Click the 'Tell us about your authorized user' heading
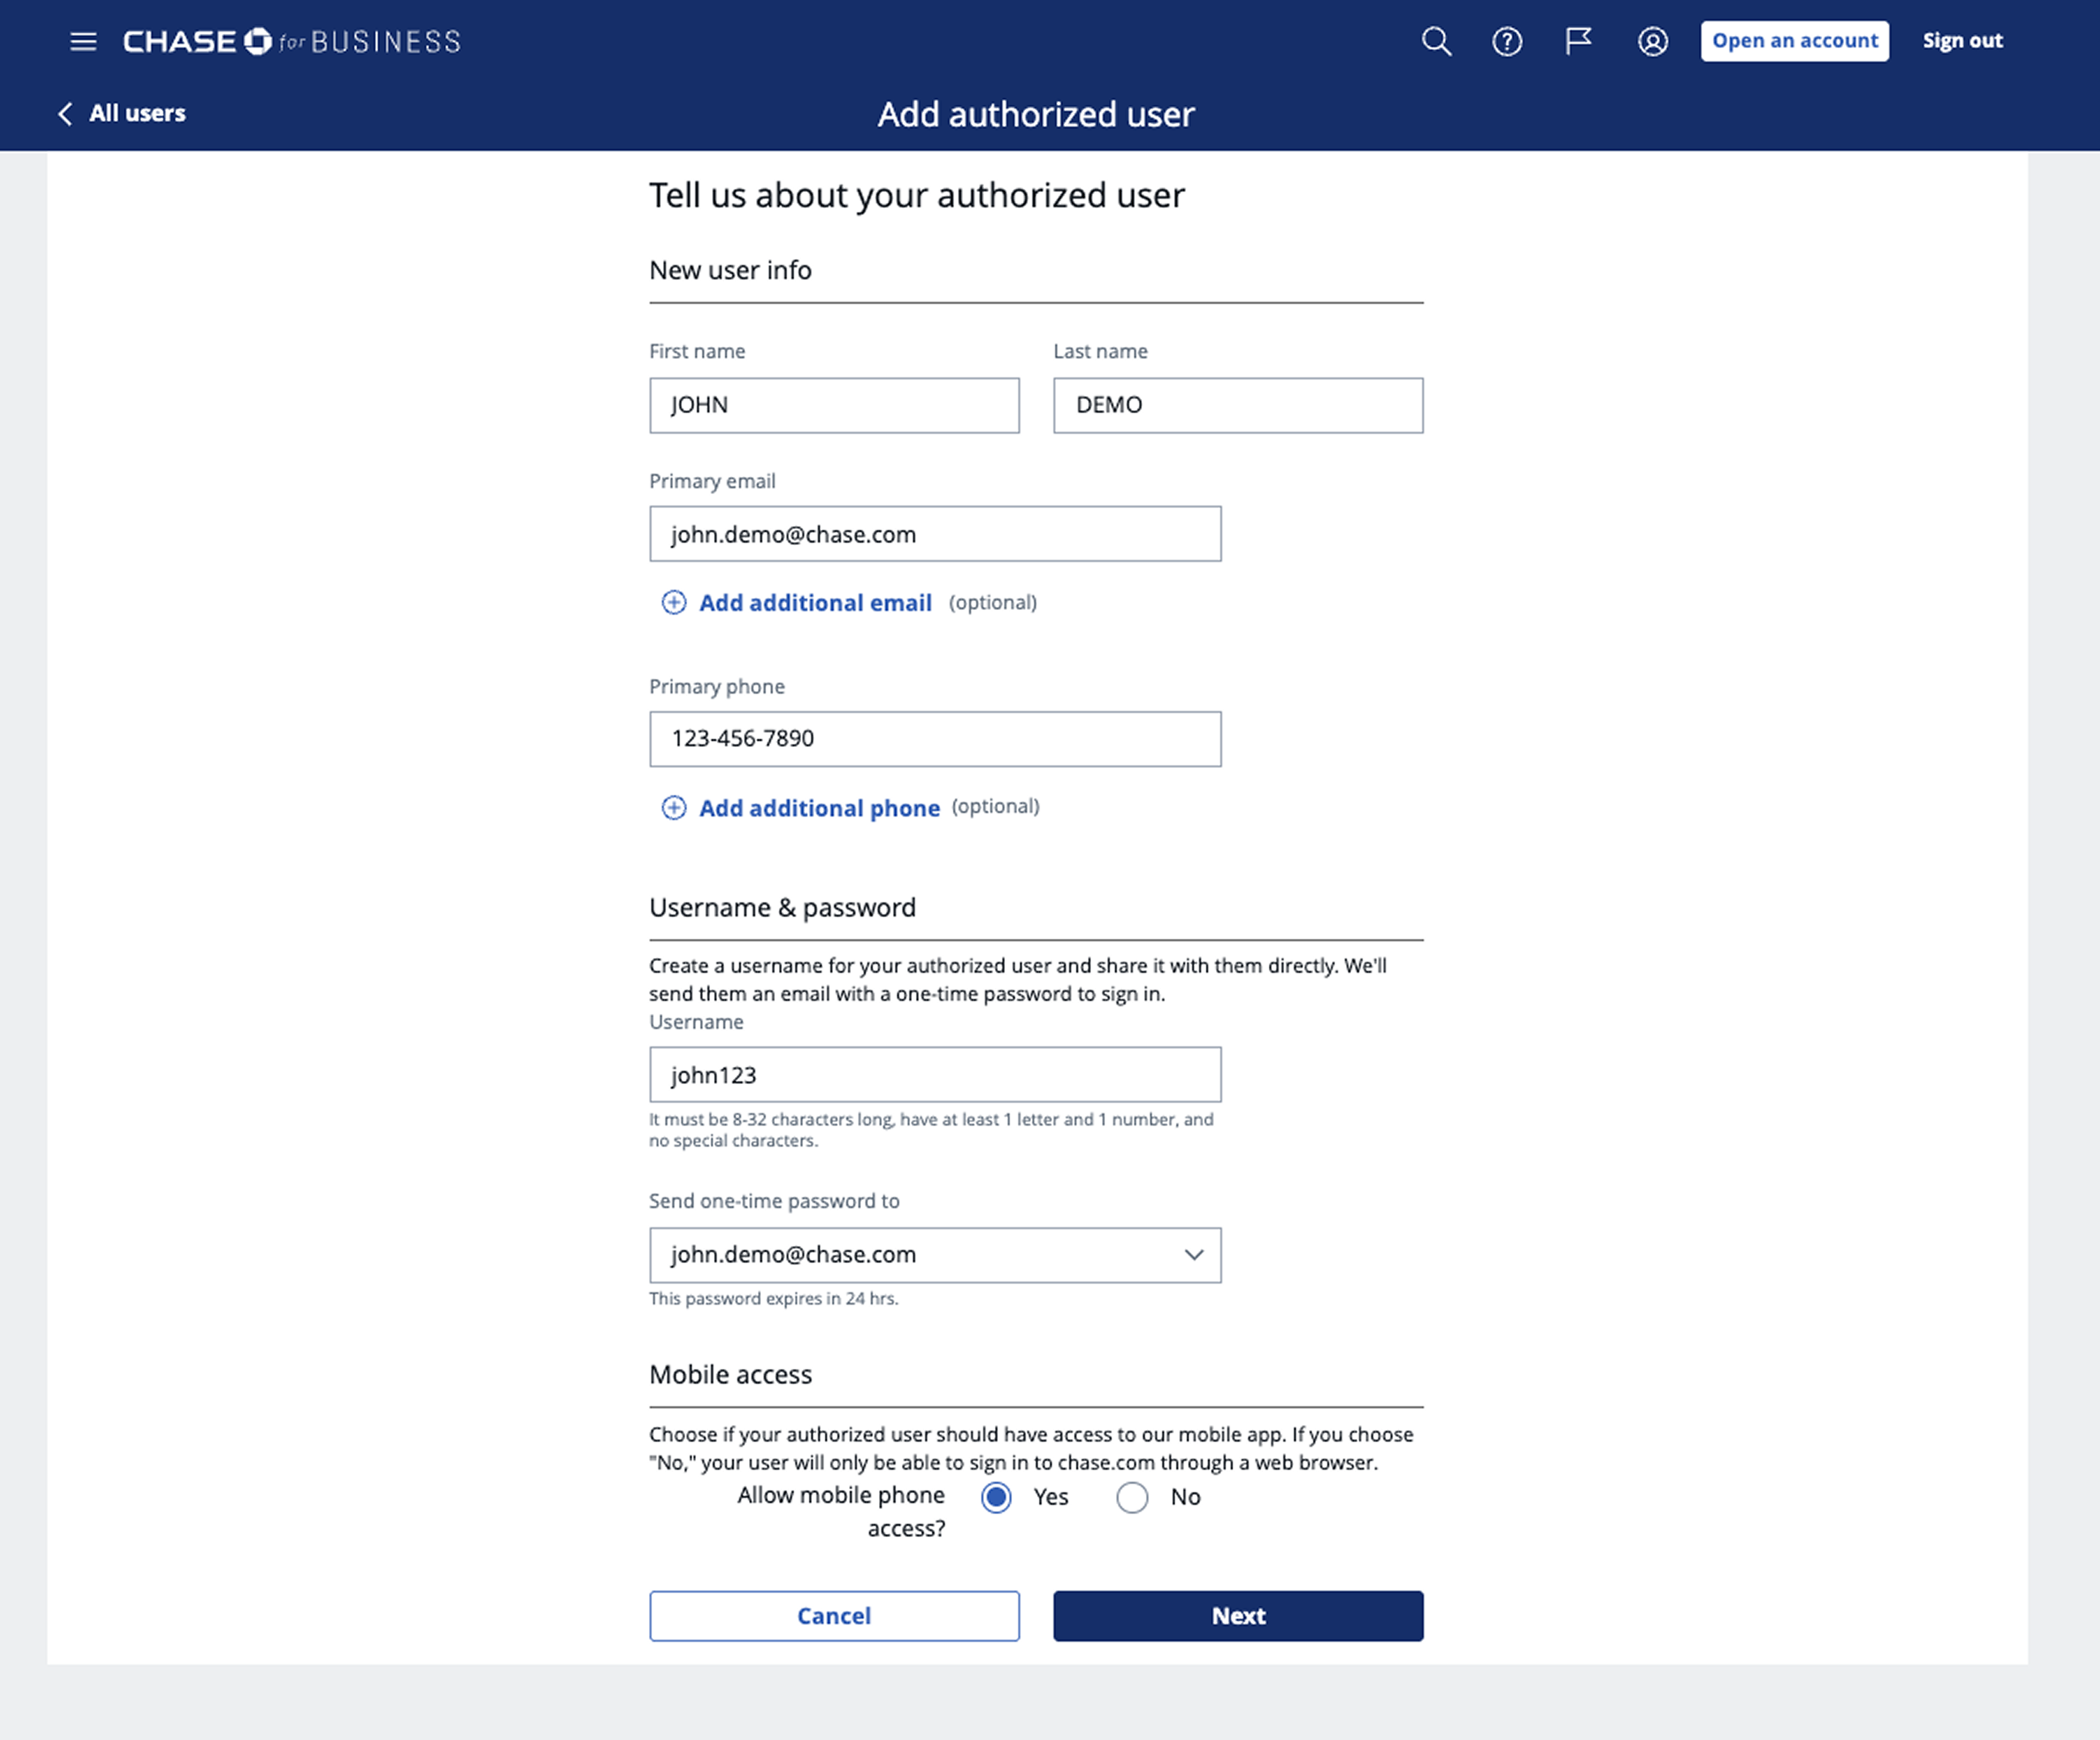 pos(917,195)
